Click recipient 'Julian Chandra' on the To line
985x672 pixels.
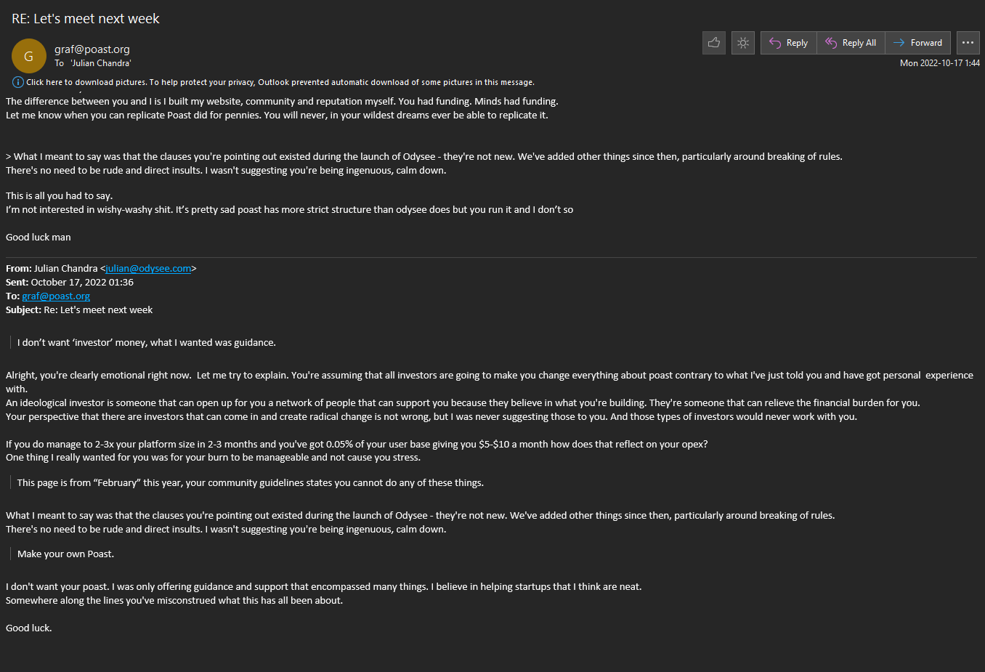pos(101,63)
